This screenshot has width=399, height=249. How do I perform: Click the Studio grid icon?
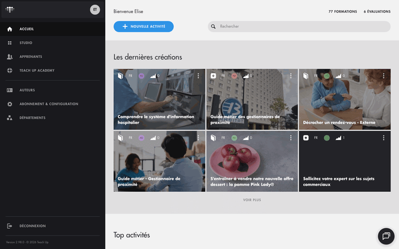point(10,43)
